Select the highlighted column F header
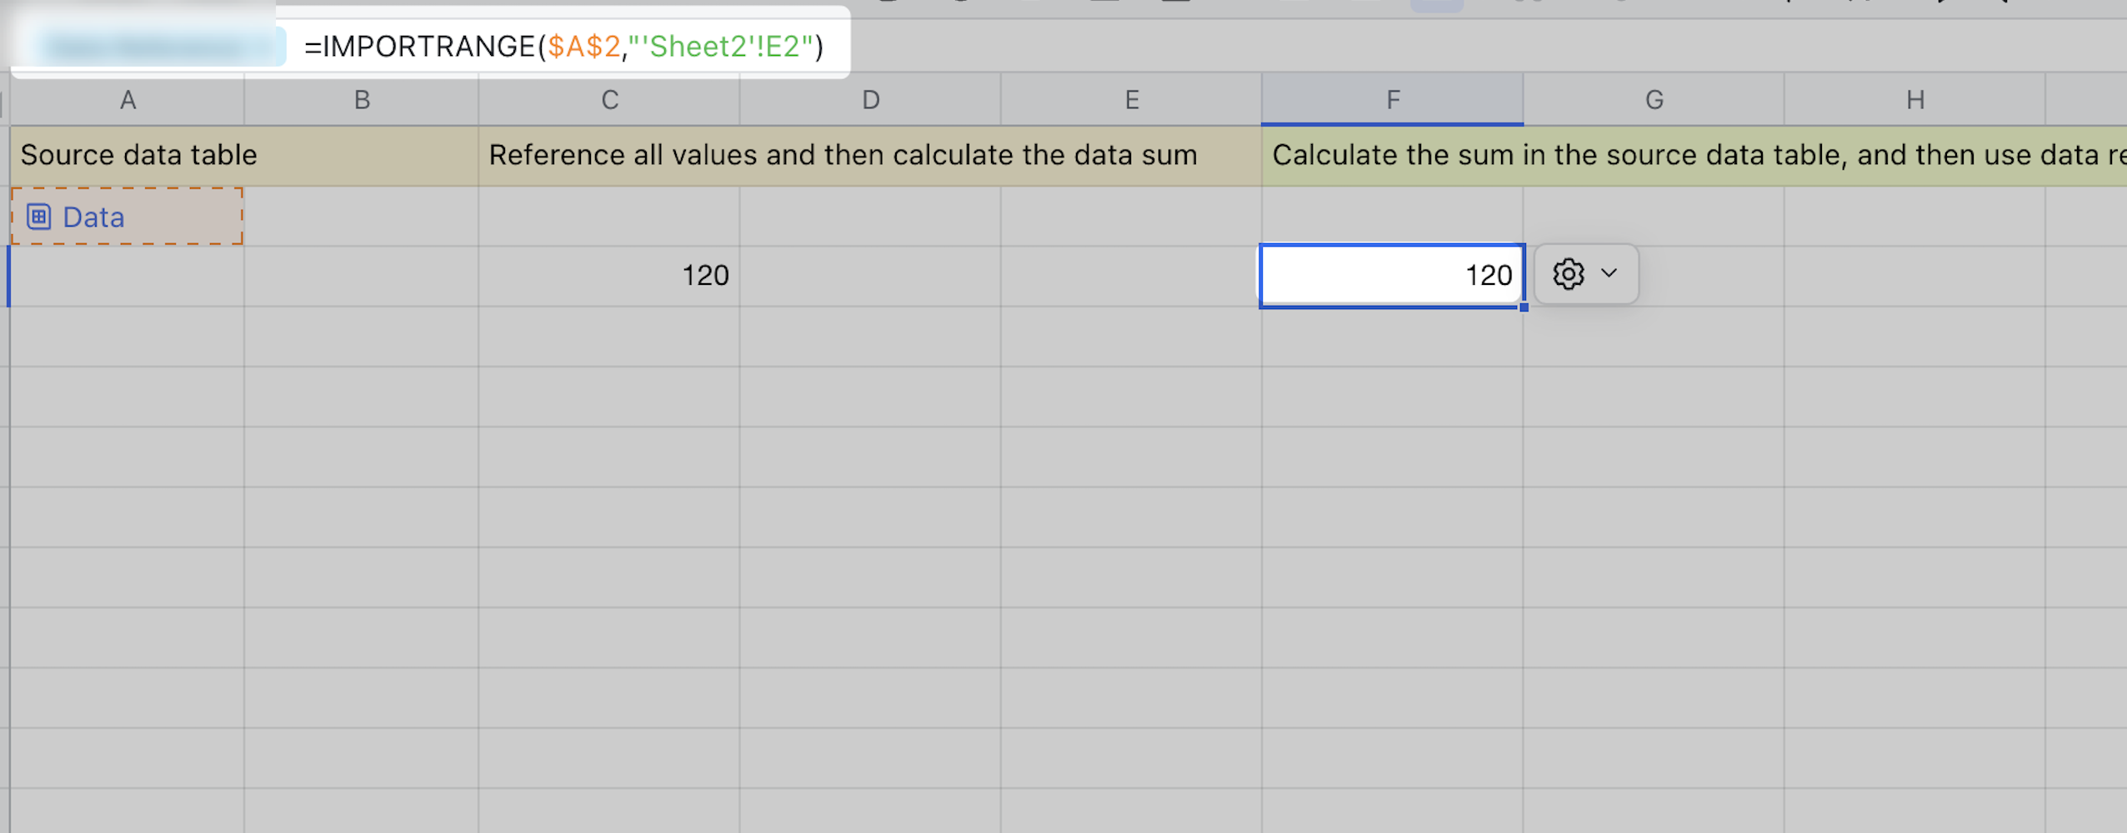This screenshot has width=2127, height=833. coord(1392,100)
